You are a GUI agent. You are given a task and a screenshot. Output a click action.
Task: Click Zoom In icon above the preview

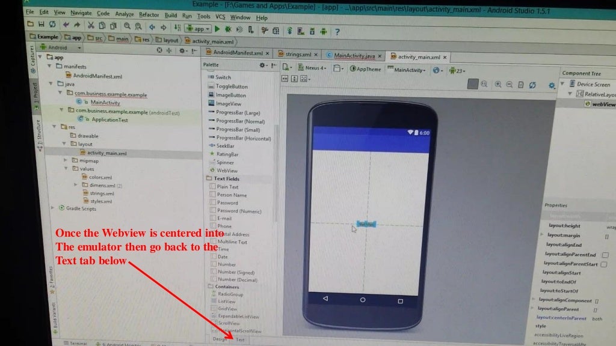click(497, 84)
